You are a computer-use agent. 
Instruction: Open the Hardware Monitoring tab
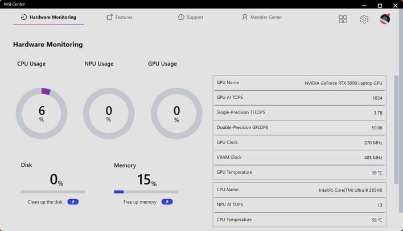[x=48, y=17]
